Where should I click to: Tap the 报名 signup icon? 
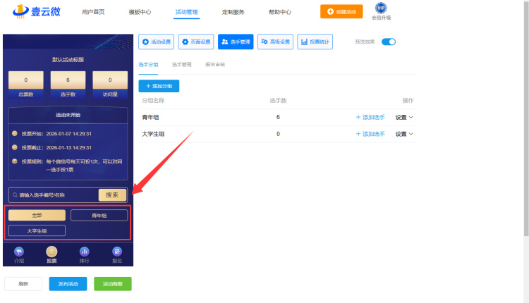click(117, 252)
